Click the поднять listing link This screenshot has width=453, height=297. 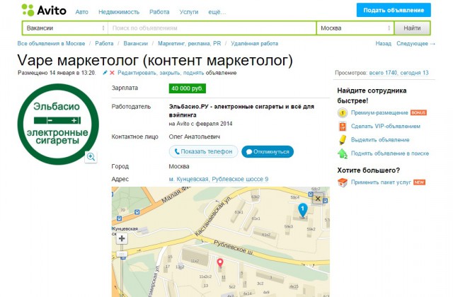[x=193, y=73]
